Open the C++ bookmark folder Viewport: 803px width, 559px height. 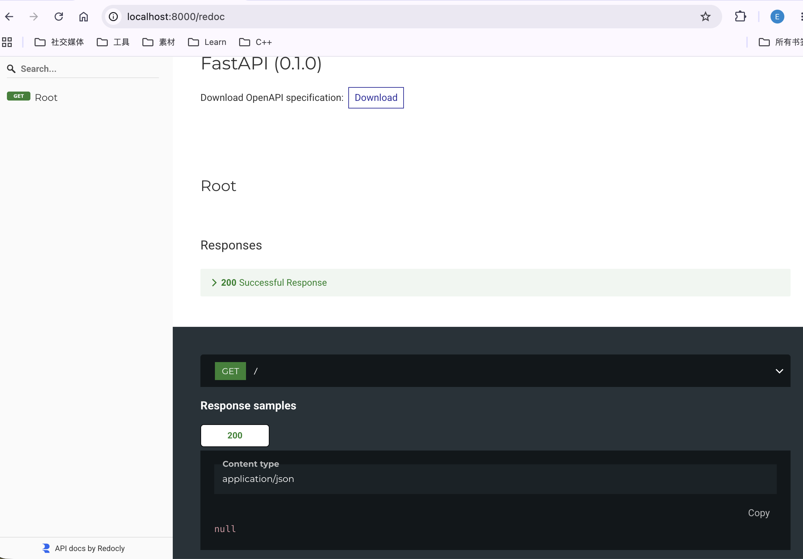pyautogui.click(x=255, y=42)
